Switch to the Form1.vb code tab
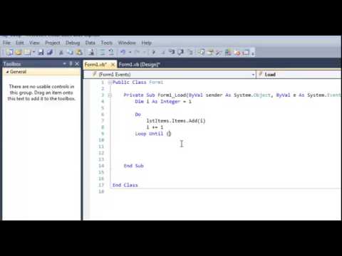Viewport: 342px width, 256px height. (x=95, y=65)
